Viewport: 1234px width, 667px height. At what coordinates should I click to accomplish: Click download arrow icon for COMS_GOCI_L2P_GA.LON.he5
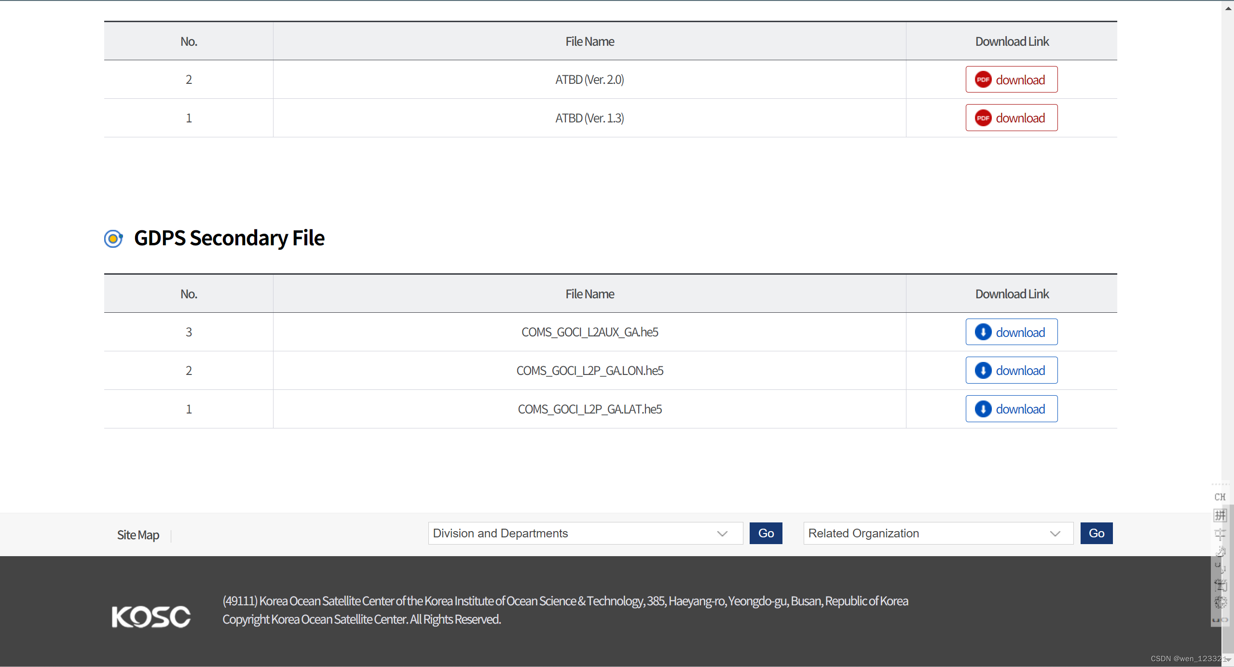(983, 371)
